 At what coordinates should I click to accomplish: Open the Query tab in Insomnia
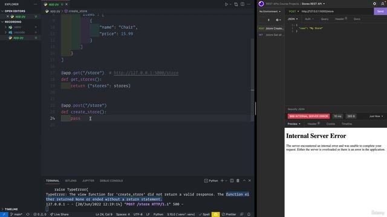click(325, 19)
